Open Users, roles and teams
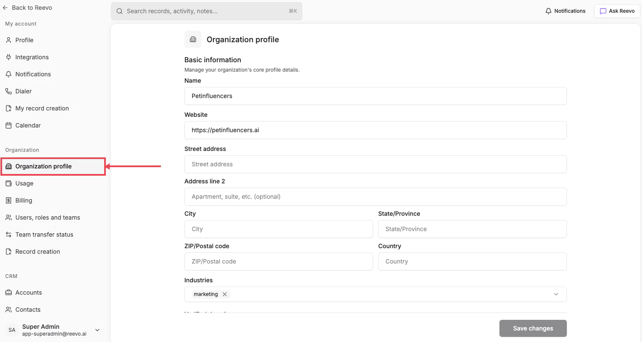642x342 pixels. click(x=54, y=217)
